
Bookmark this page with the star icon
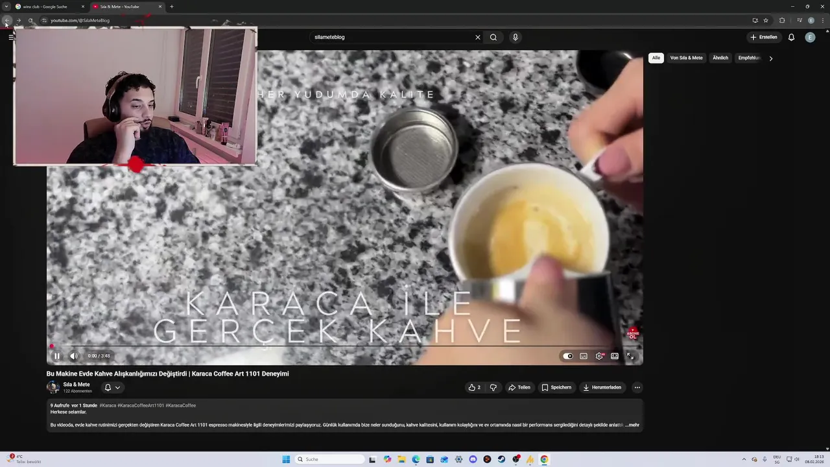(x=766, y=20)
